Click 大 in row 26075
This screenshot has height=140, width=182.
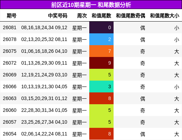click(177, 51)
